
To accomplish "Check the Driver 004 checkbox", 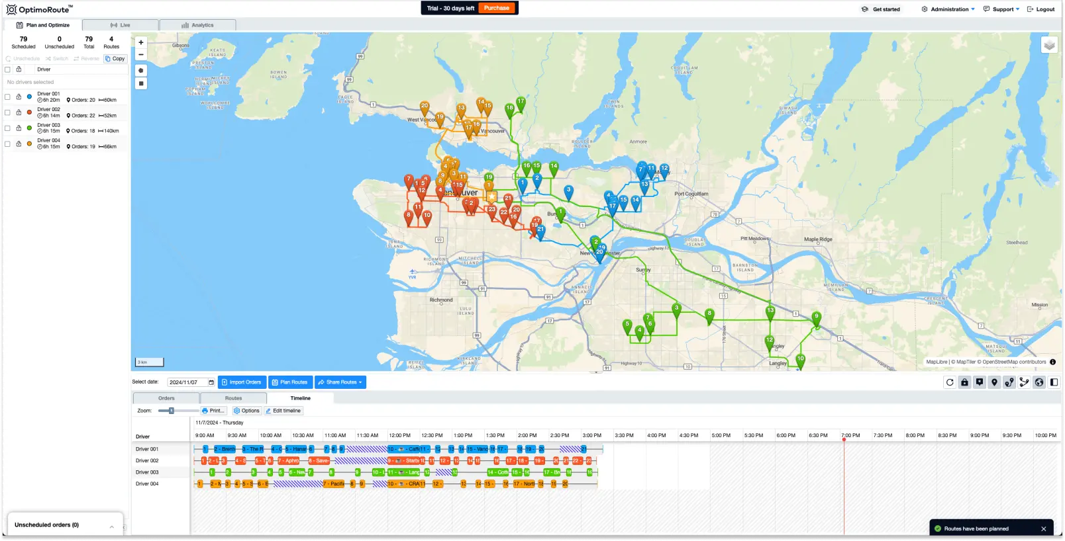I will (x=8, y=144).
